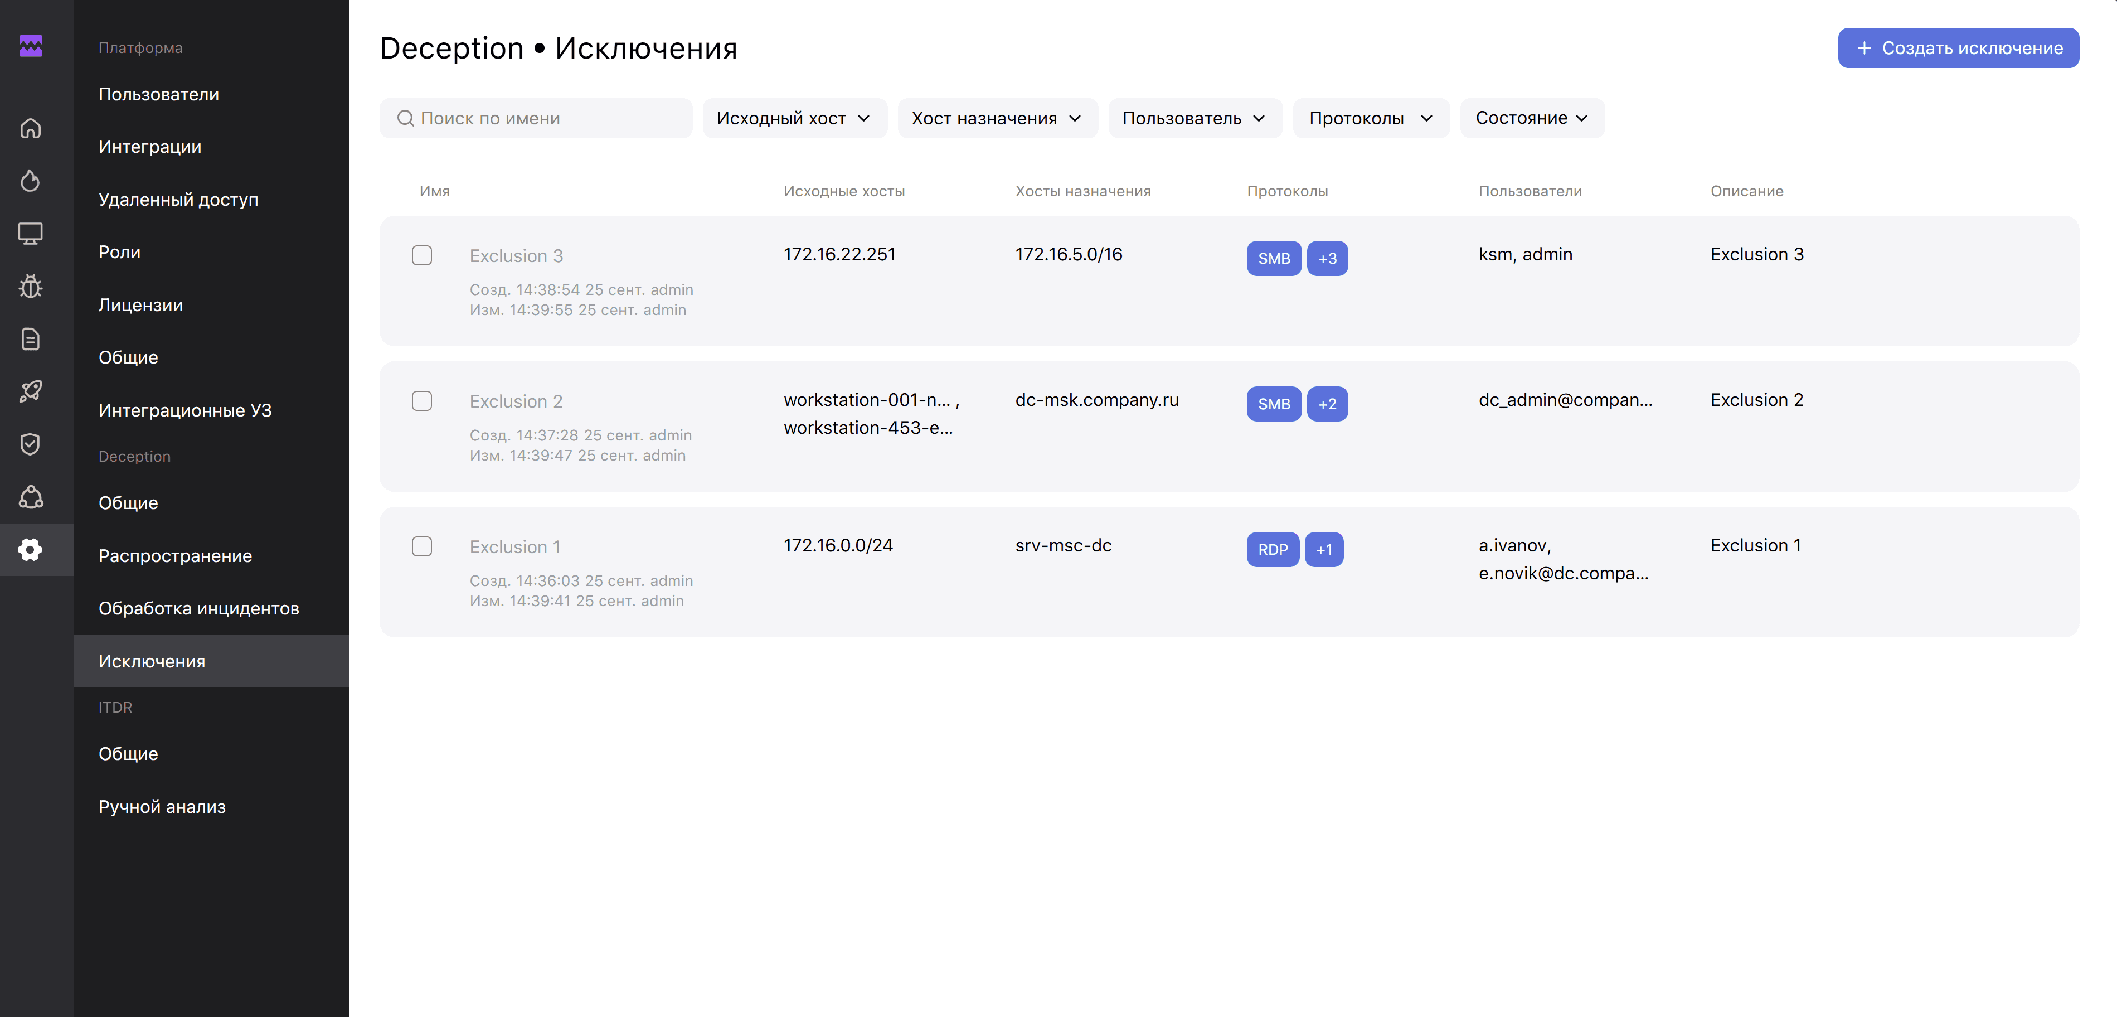
Task: Click SMB badge in Exclusion 3 row
Action: pos(1274,259)
